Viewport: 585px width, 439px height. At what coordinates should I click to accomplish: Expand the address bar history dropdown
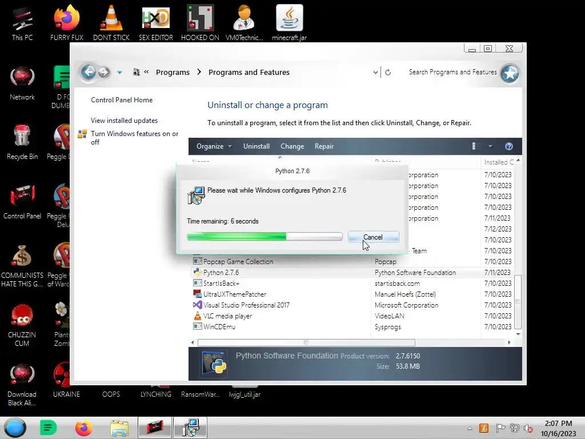pos(375,73)
